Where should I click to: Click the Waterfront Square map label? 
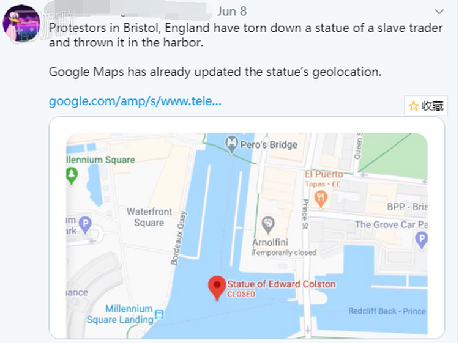point(149,217)
